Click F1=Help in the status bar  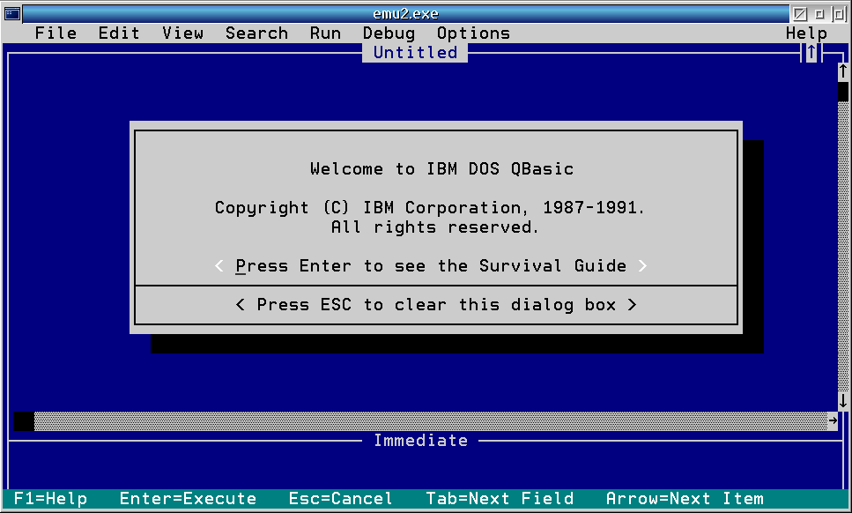tap(50, 499)
